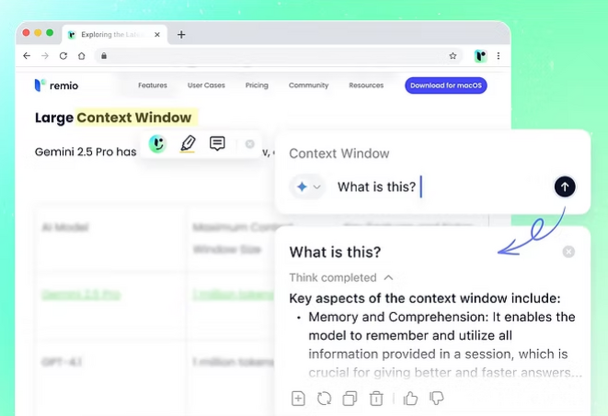This screenshot has width=608, height=416.
Task: Open the Pricing page
Action: (257, 86)
